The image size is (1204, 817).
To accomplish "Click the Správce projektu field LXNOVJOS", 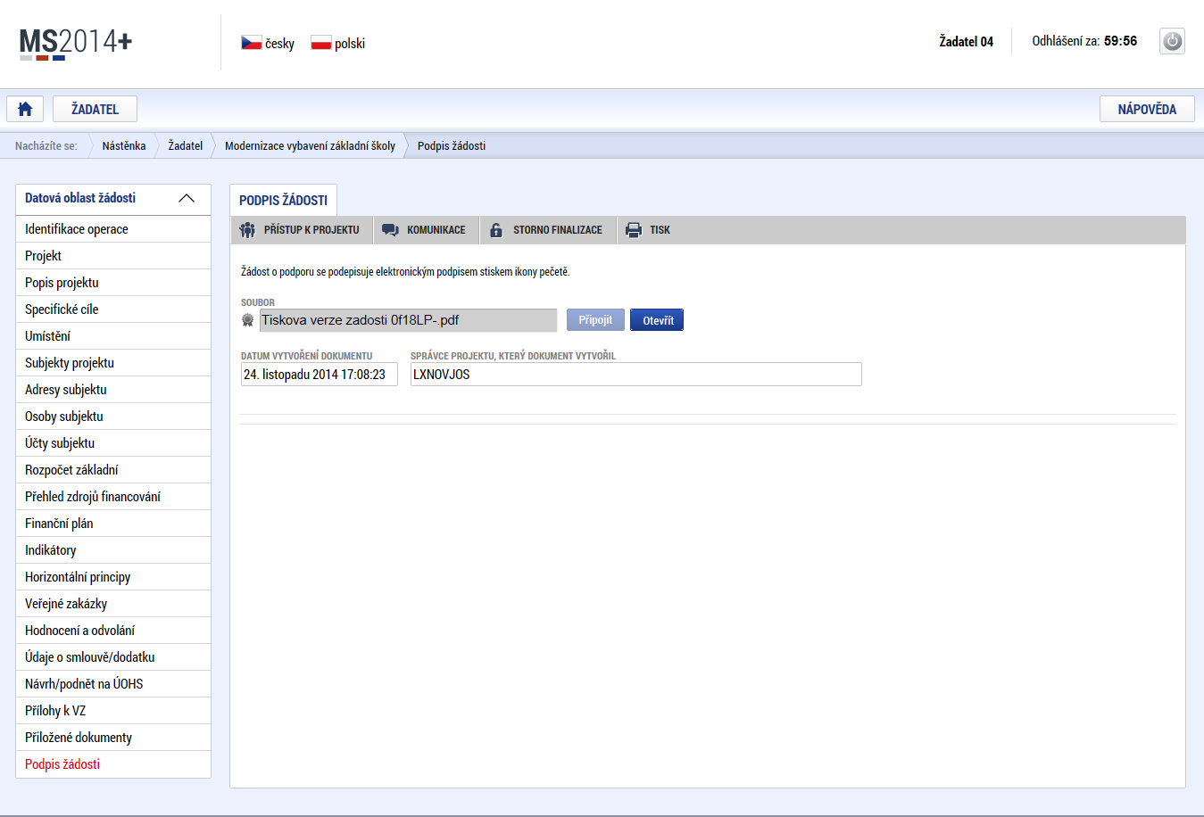I will [635, 375].
